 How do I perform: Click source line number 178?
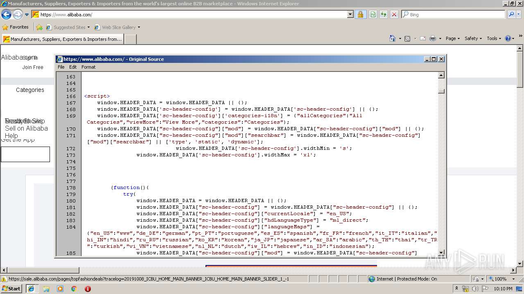(x=71, y=188)
